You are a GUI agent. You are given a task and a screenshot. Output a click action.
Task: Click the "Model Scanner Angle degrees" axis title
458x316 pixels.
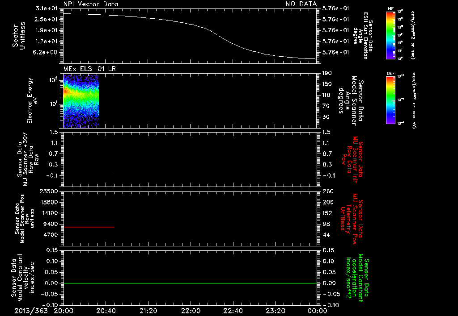[351, 101]
